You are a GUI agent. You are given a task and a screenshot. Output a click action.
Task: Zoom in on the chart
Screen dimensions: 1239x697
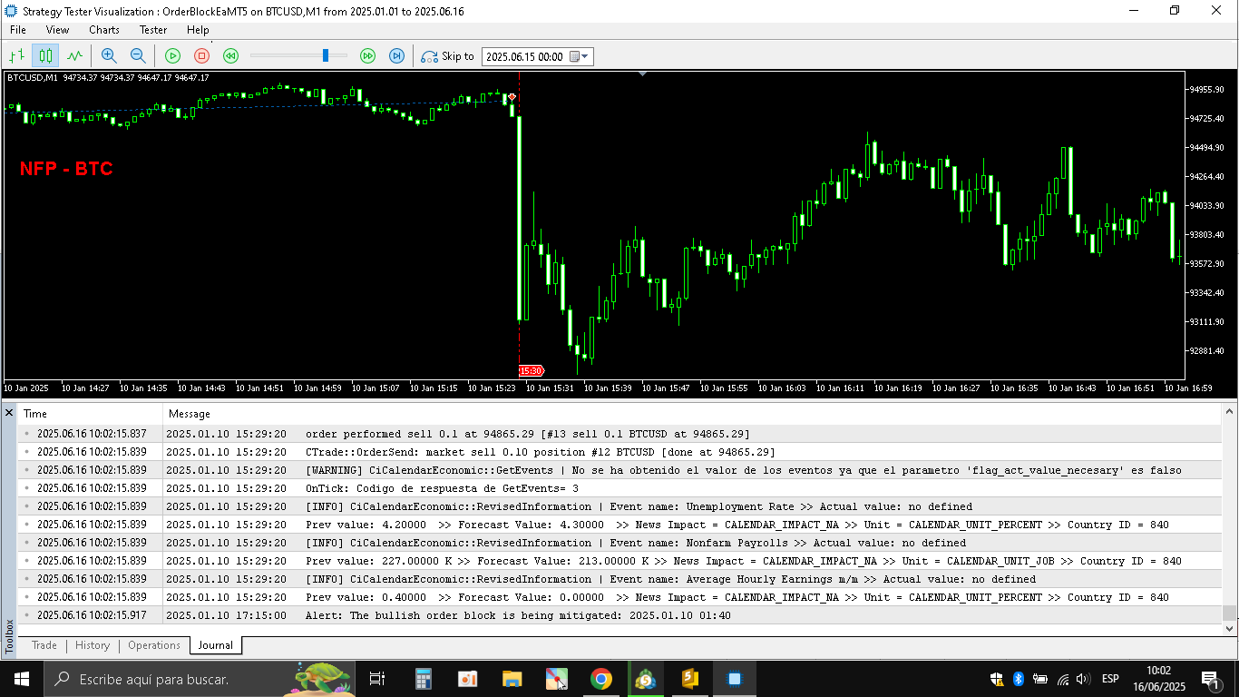click(x=109, y=56)
